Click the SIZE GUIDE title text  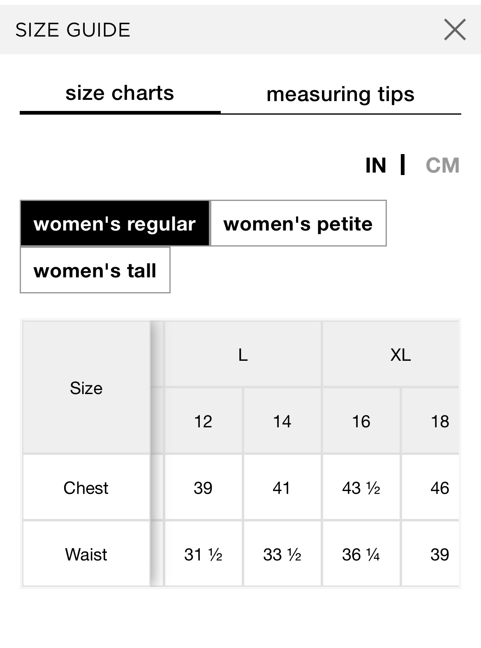tap(73, 30)
